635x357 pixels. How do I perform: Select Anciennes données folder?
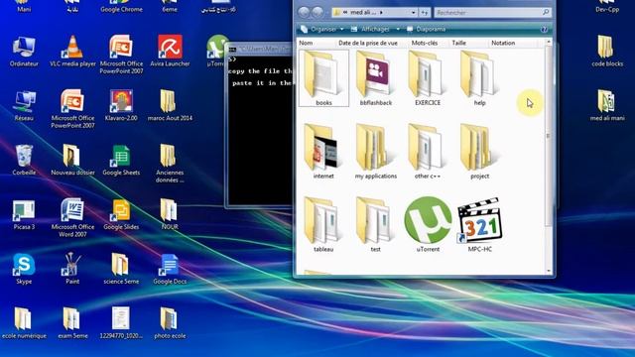coord(170,163)
